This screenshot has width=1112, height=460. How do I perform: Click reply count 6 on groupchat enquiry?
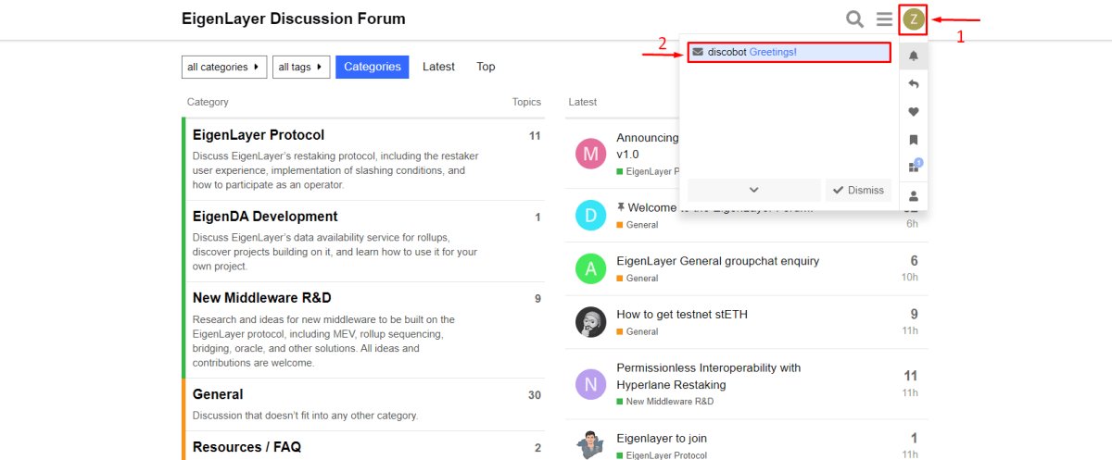click(914, 261)
